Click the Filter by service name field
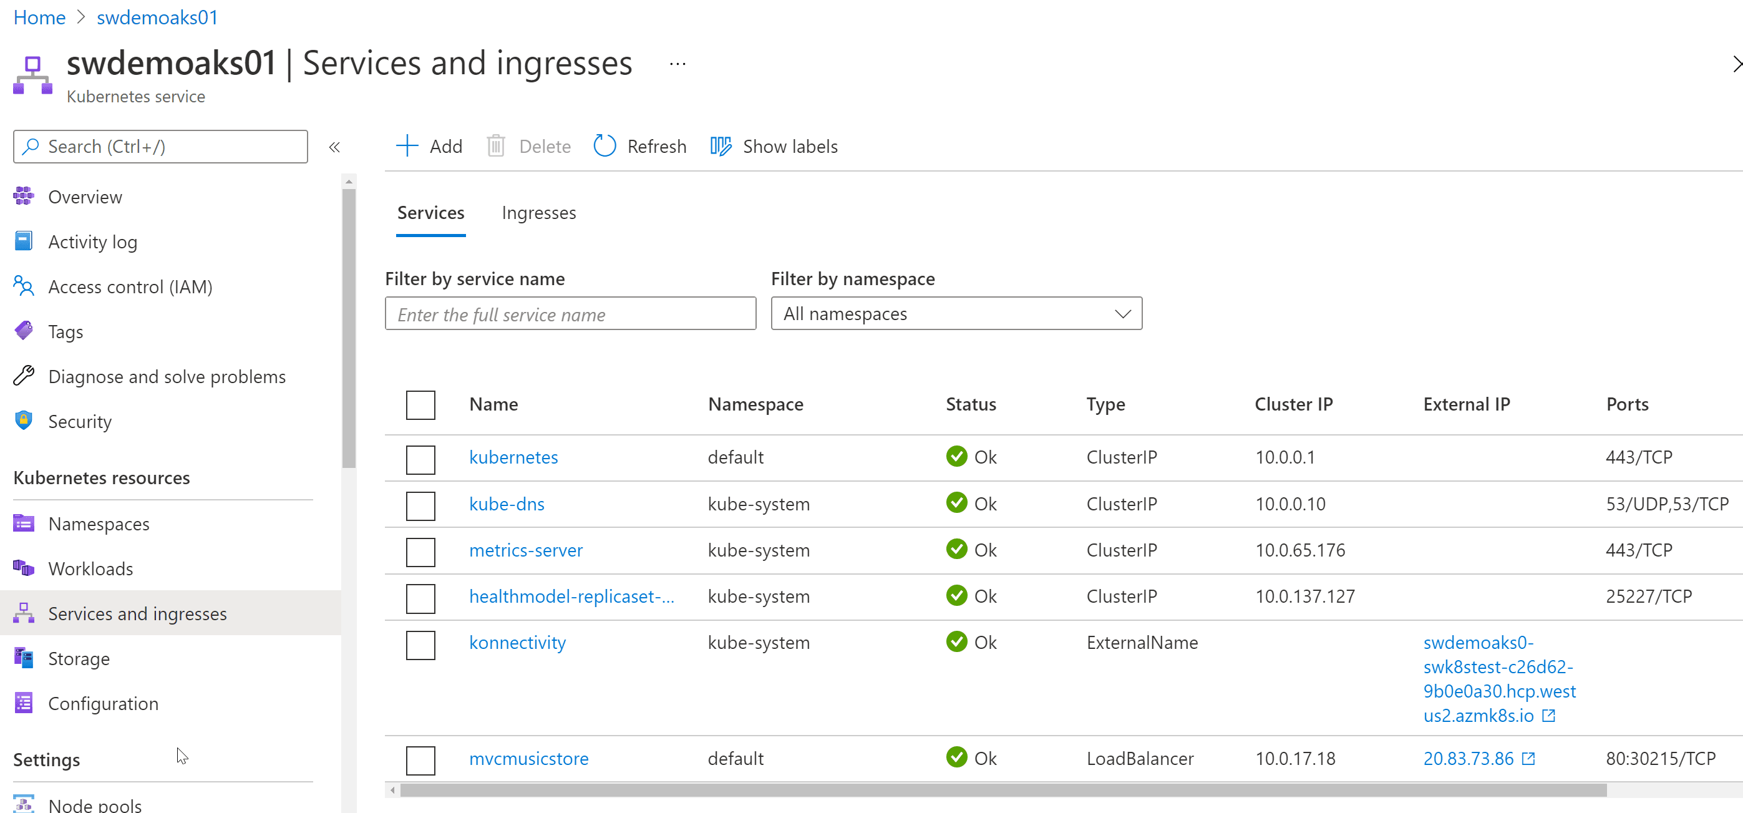Image resolution: width=1743 pixels, height=813 pixels. (570, 313)
